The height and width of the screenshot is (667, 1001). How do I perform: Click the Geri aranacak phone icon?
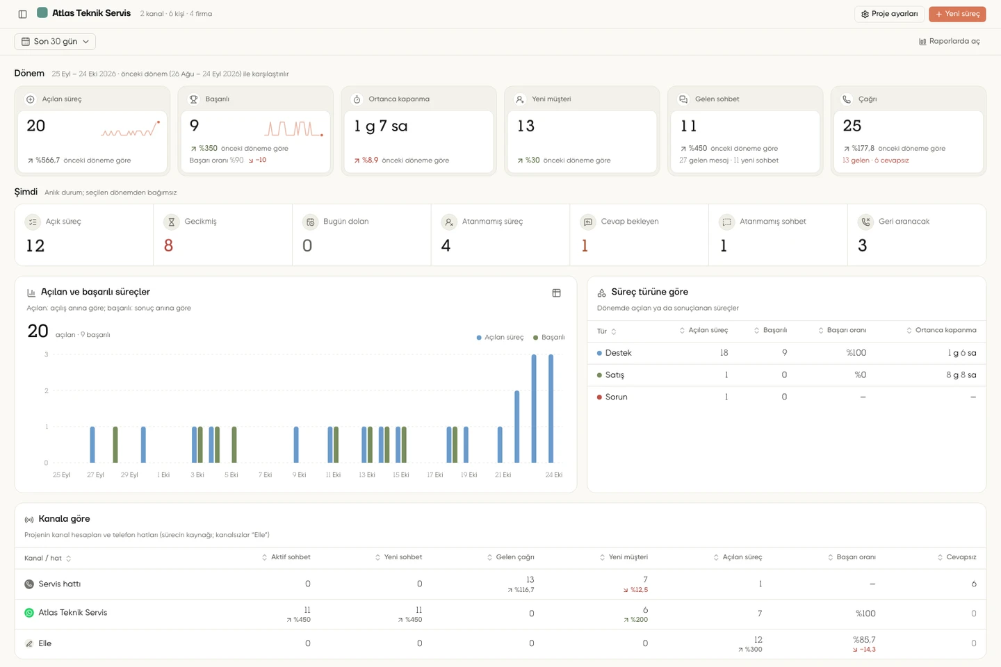tap(865, 222)
